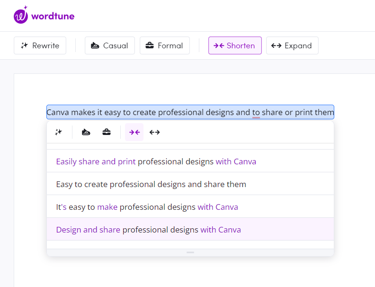375x287 pixels.
Task: Click the sneaker casual icon in popup
Action: coord(86,132)
